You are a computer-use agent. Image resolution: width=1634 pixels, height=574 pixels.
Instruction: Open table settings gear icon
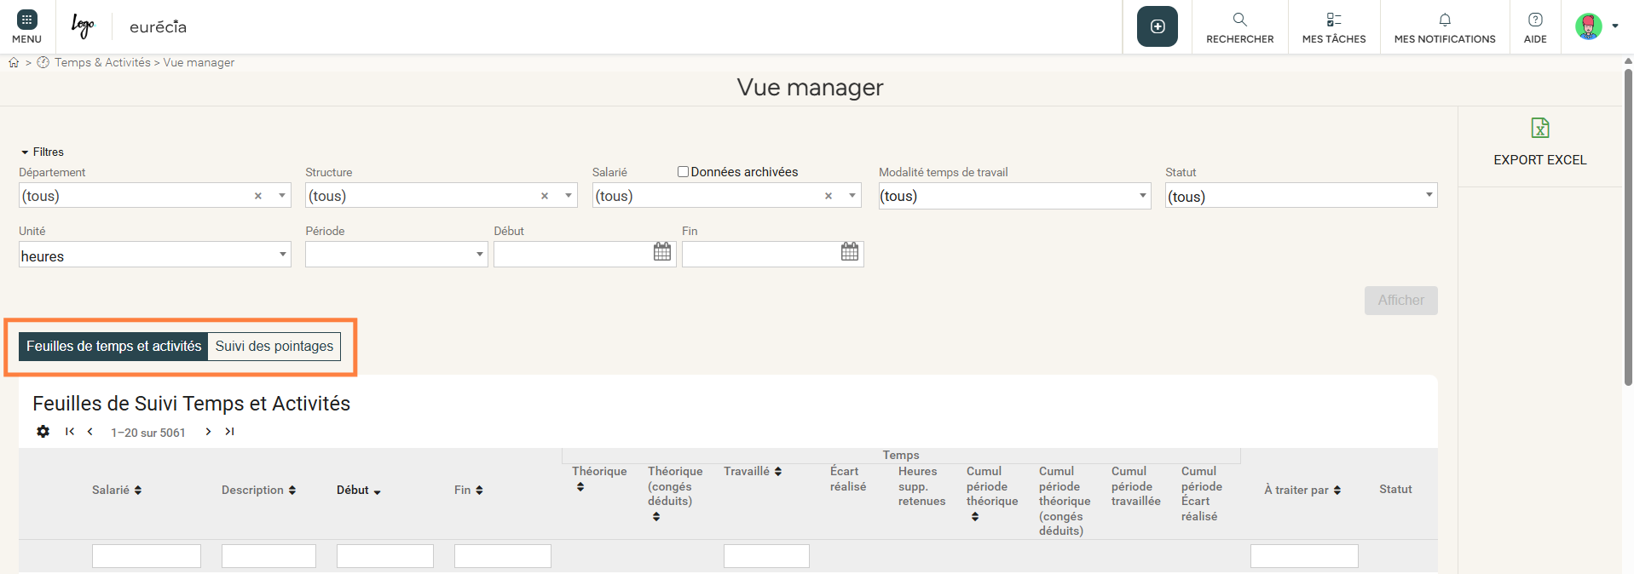[x=43, y=432]
